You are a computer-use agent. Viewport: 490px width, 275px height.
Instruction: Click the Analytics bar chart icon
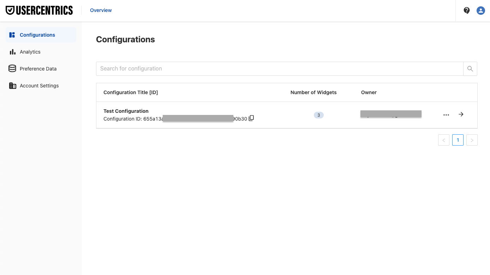13,52
